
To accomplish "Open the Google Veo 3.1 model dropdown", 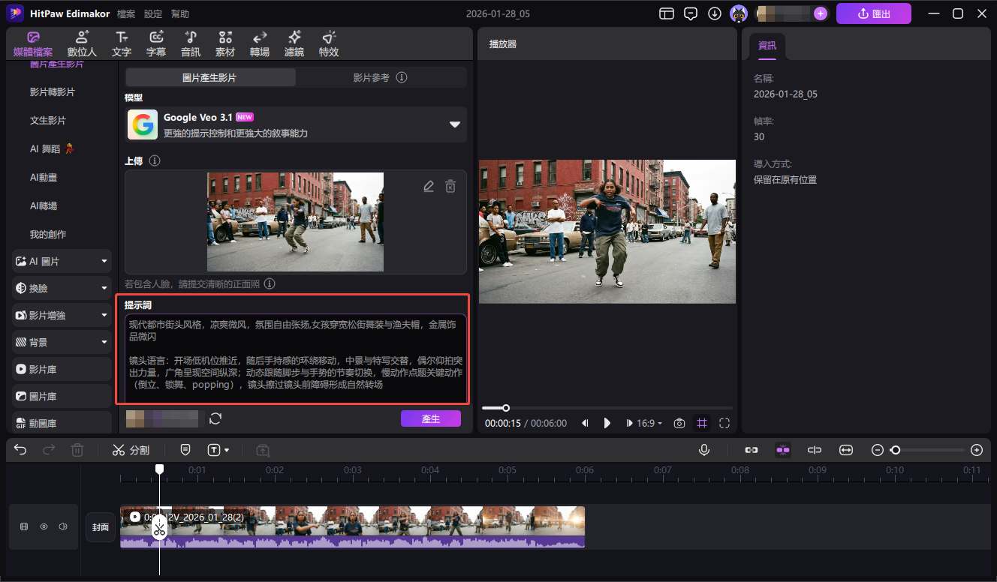I will tap(454, 124).
